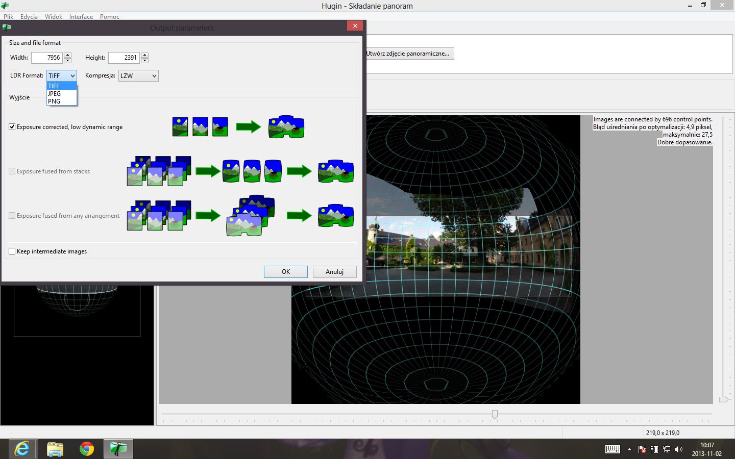Show hidden tray icons arrow

629,449
